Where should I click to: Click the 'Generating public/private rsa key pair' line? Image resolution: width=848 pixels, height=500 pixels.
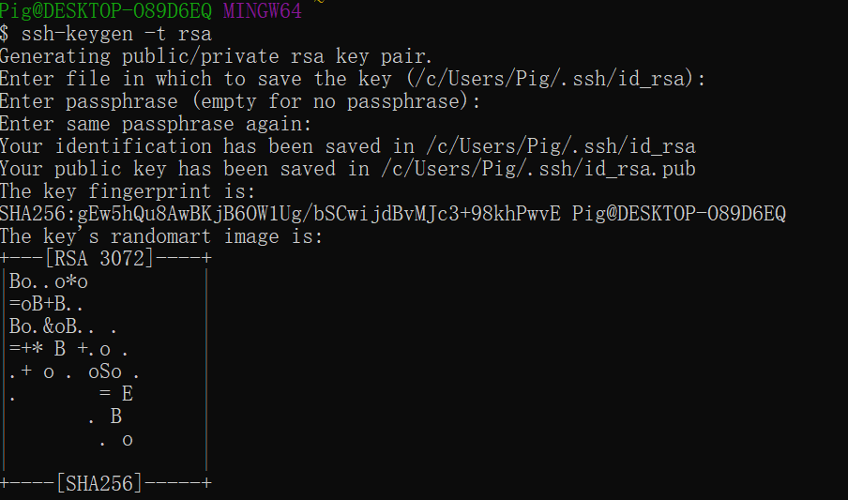[x=216, y=56]
